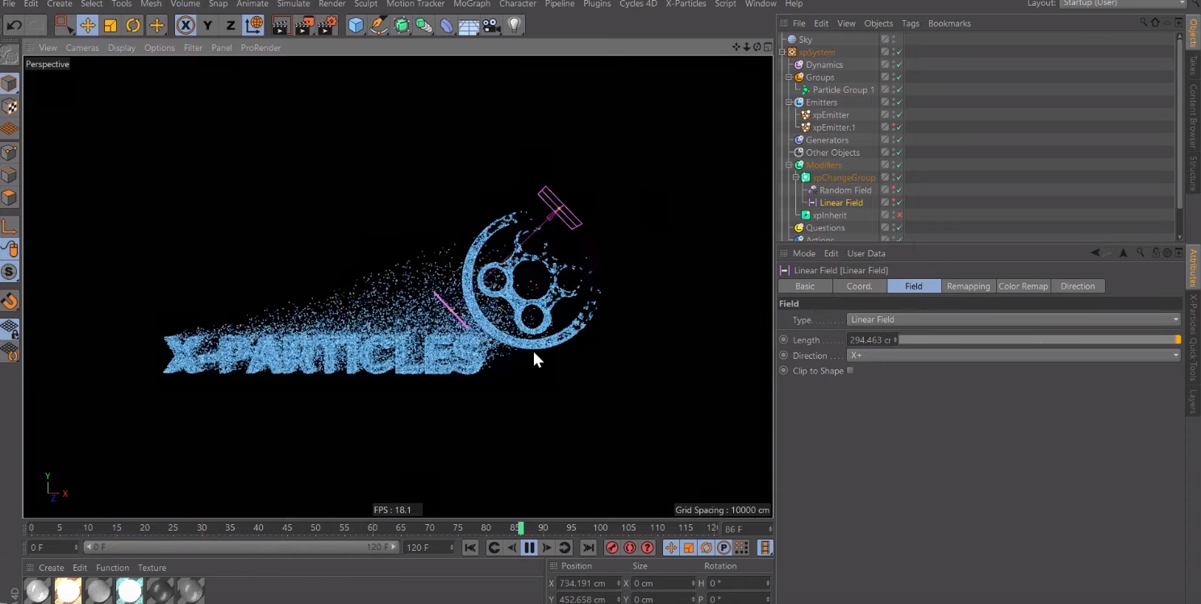This screenshot has height=604, width=1201.
Task: Toggle Clip to Shape checkbox
Action: click(850, 371)
